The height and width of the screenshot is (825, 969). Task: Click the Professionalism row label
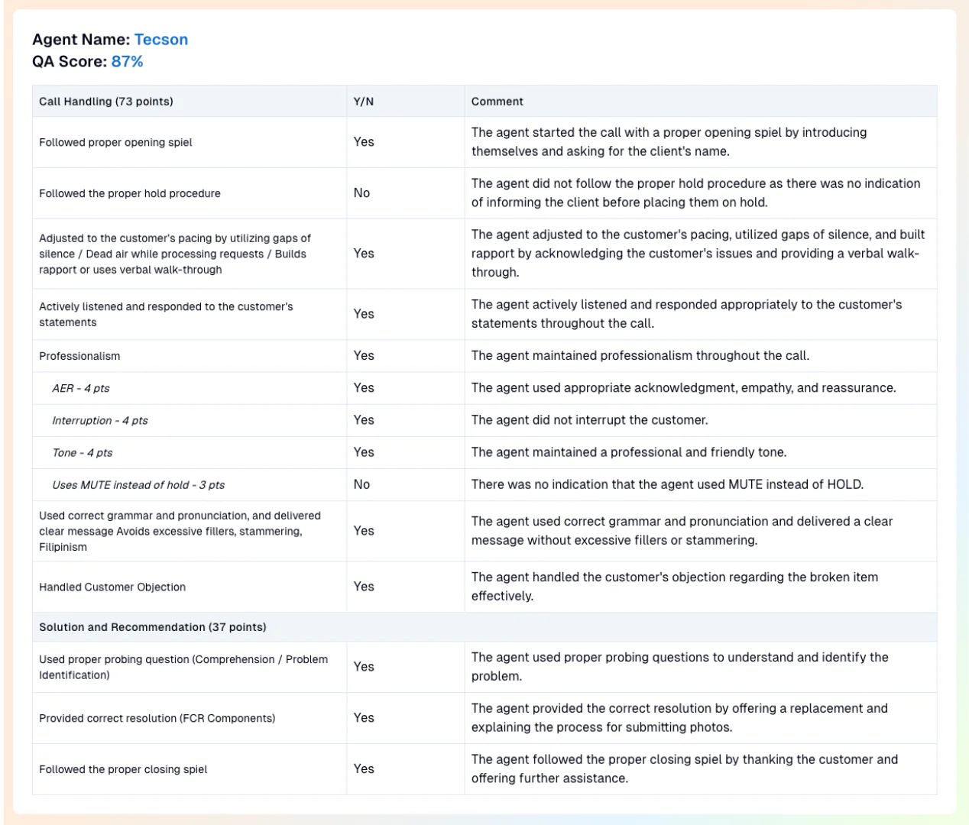[x=79, y=357]
